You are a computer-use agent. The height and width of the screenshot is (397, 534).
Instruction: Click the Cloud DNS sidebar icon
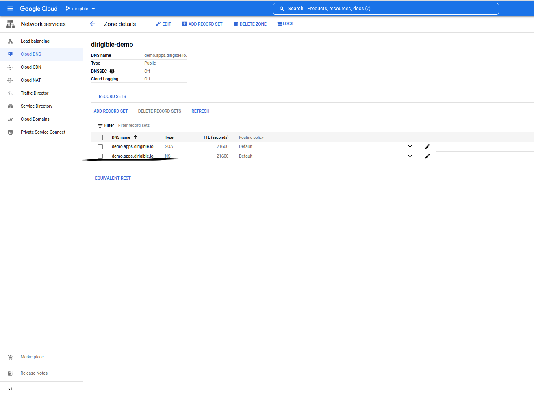coord(11,54)
